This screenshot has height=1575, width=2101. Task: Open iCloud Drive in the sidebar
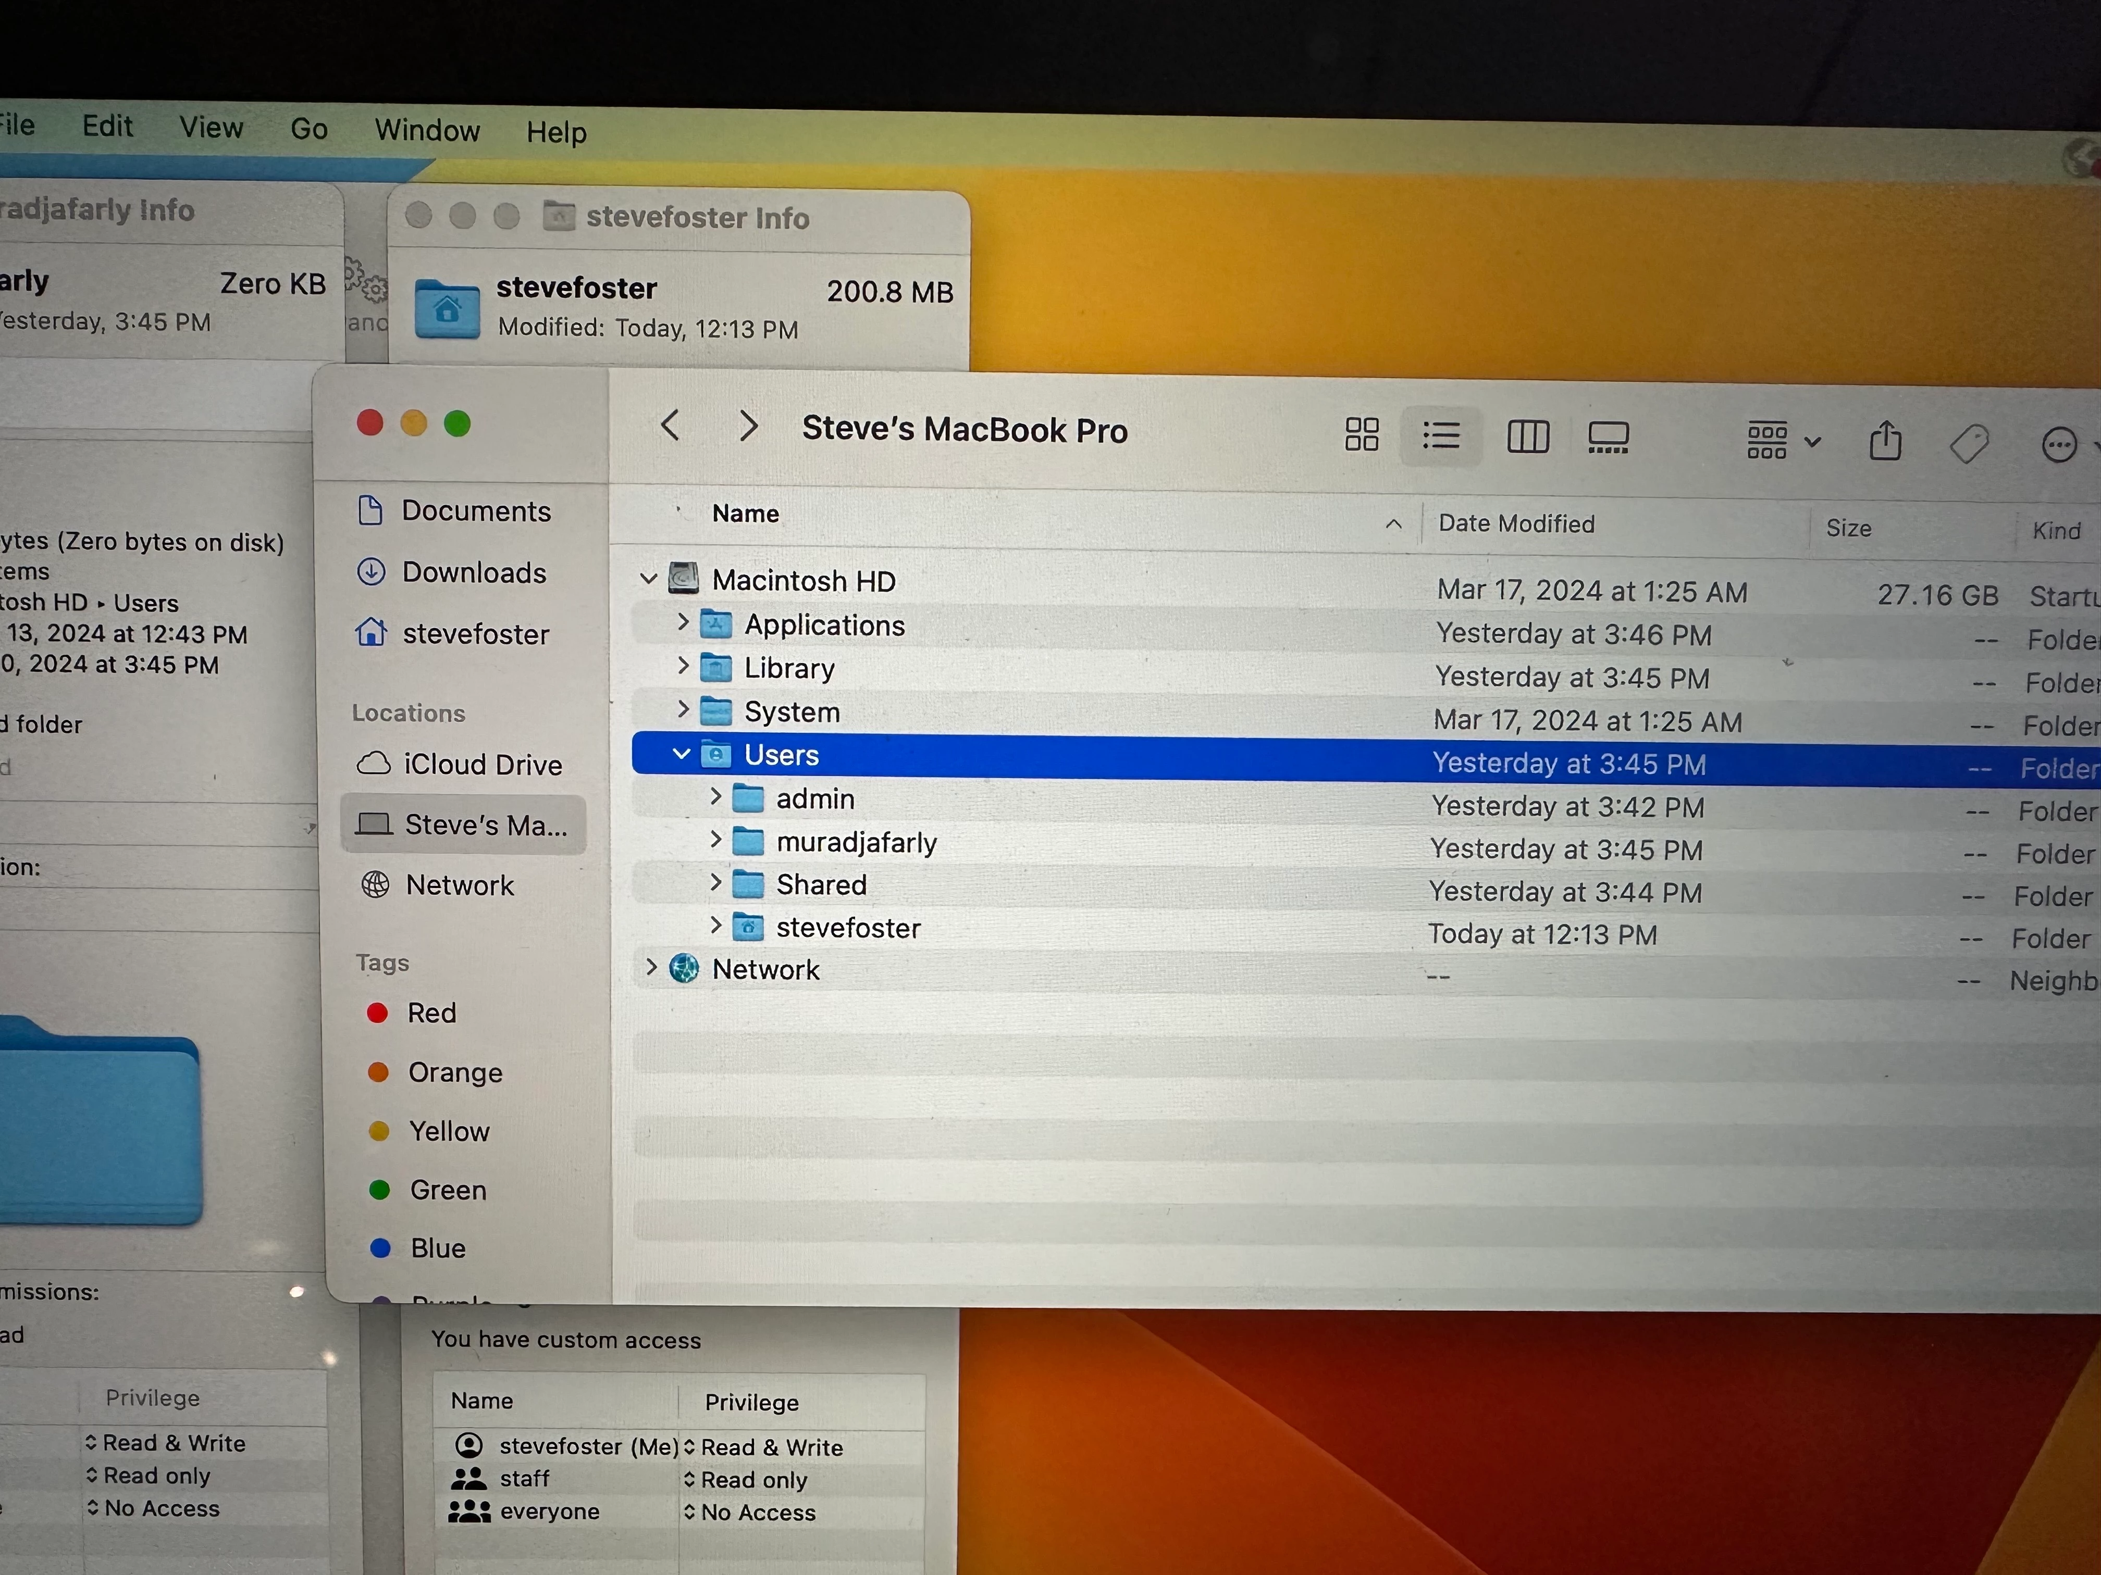click(x=460, y=764)
